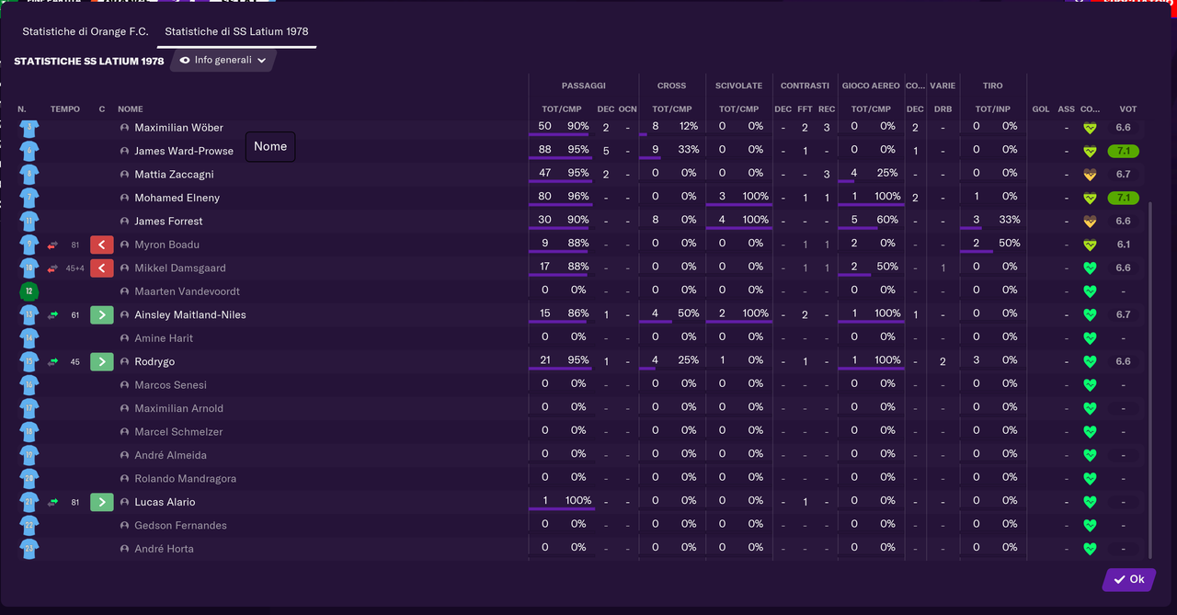Click the player list vertical scrollbar
1177x615 pixels.
point(1150,380)
